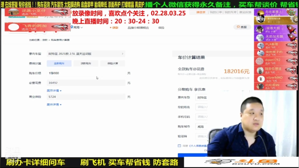
Task: Click the airplane icon on silverMAO banner
Action: click(292, 79)
